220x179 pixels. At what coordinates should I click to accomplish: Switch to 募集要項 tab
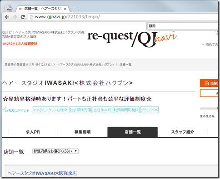click(x=82, y=132)
